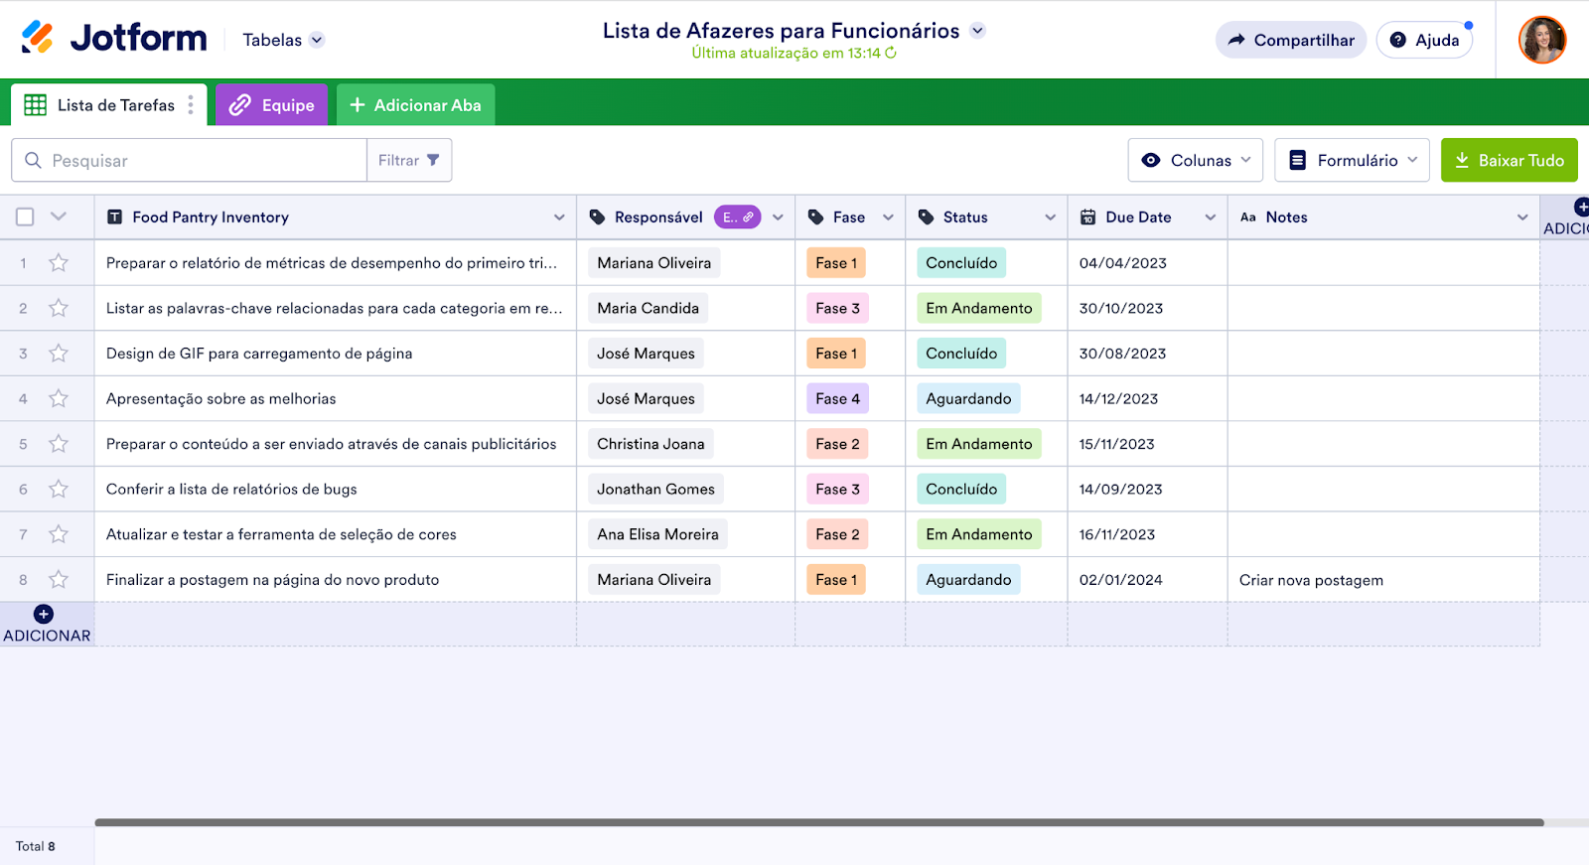Open Tabelas product dropdown
Screen dimensions: 1589x865
(283, 40)
